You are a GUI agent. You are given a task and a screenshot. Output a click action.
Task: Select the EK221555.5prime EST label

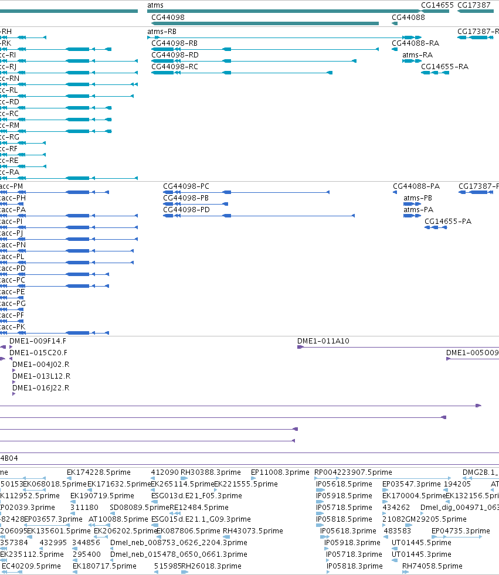tap(246, 484)
